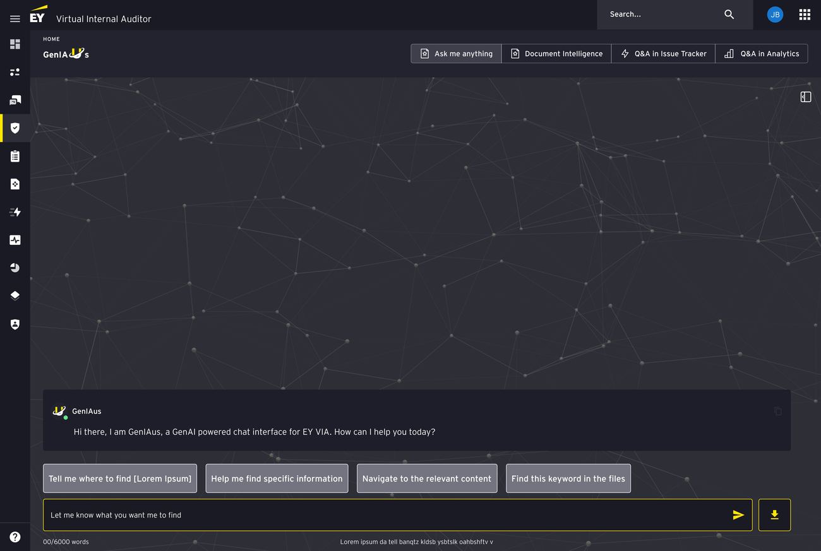Open the apps grid launcher
821x551 pixels.
[805, 15]
